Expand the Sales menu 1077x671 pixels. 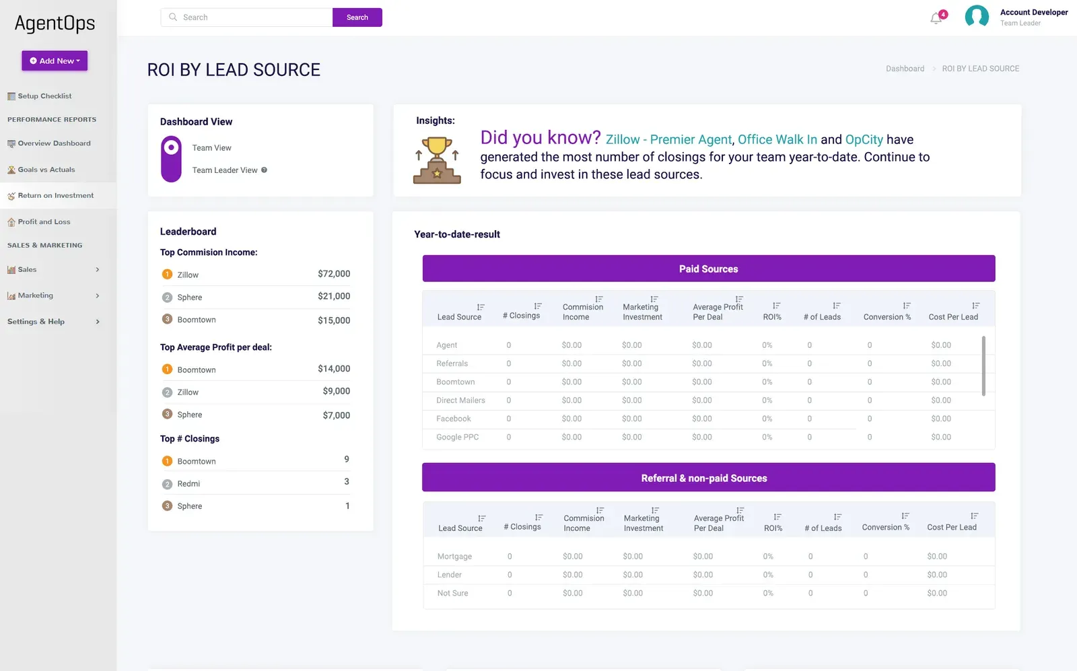coord(54,270)
